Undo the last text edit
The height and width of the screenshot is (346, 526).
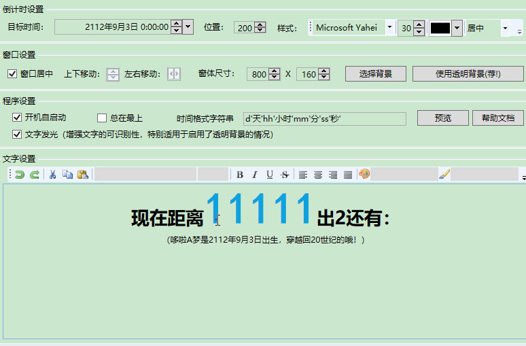(x=20, y=175)
